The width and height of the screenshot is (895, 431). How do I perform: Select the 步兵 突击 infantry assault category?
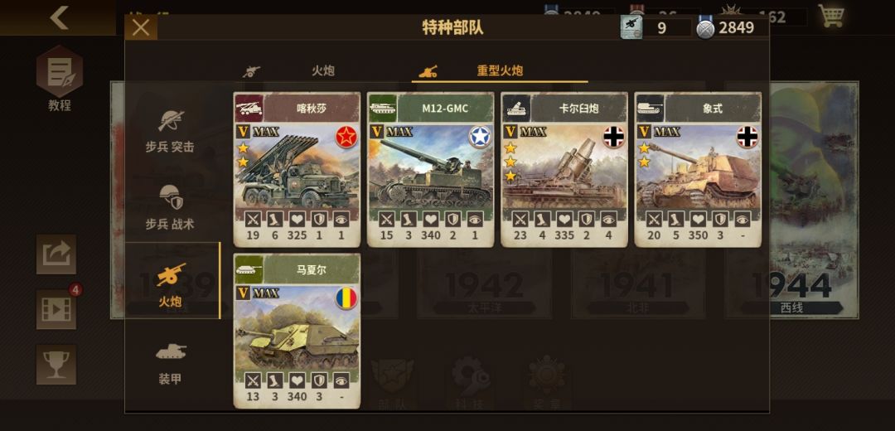coord(170,131)
